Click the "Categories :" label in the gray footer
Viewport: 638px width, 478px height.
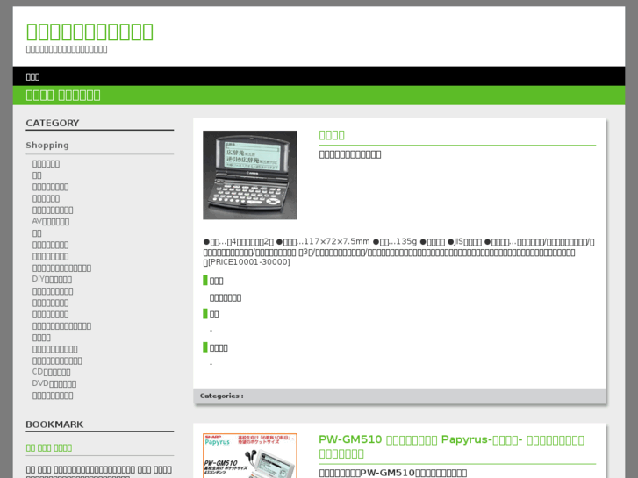(222, 396)
